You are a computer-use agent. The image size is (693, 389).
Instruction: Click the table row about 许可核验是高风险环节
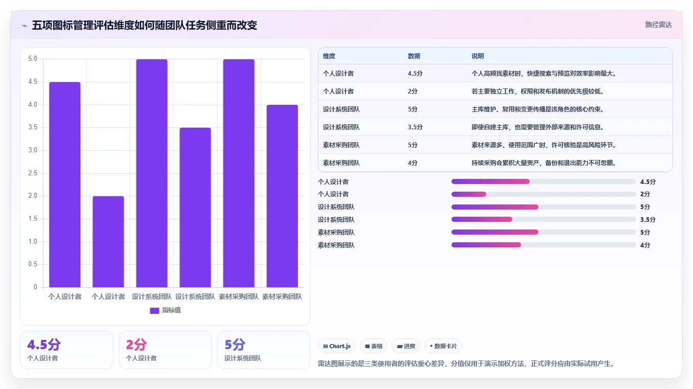click(495, 145)
